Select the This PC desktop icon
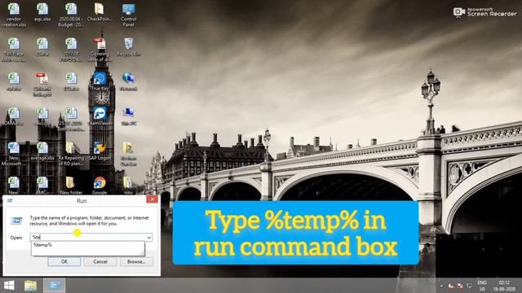The image size is (522, 293). [x=129, y=116]
